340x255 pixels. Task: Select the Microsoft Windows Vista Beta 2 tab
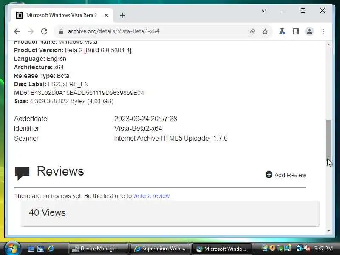tap(61, 15)
